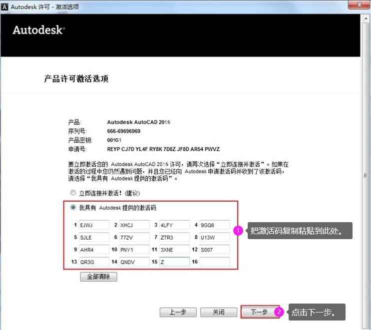Viewport: 371px width, 330px height.
Task: Close the Autodesk license window
Action: click(359, 4)
